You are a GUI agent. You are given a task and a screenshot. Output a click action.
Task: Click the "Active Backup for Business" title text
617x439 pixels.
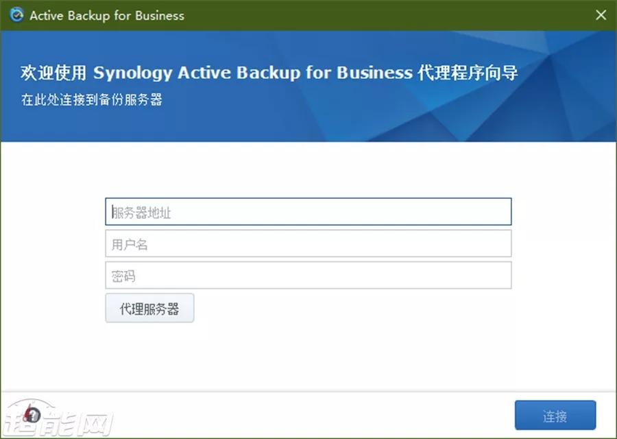(107, 15)
